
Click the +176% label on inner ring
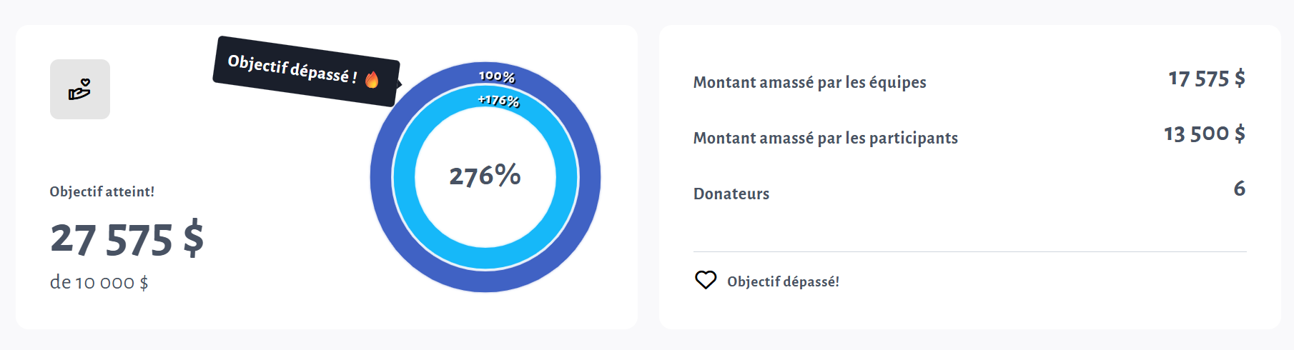(x=498, y=101)
